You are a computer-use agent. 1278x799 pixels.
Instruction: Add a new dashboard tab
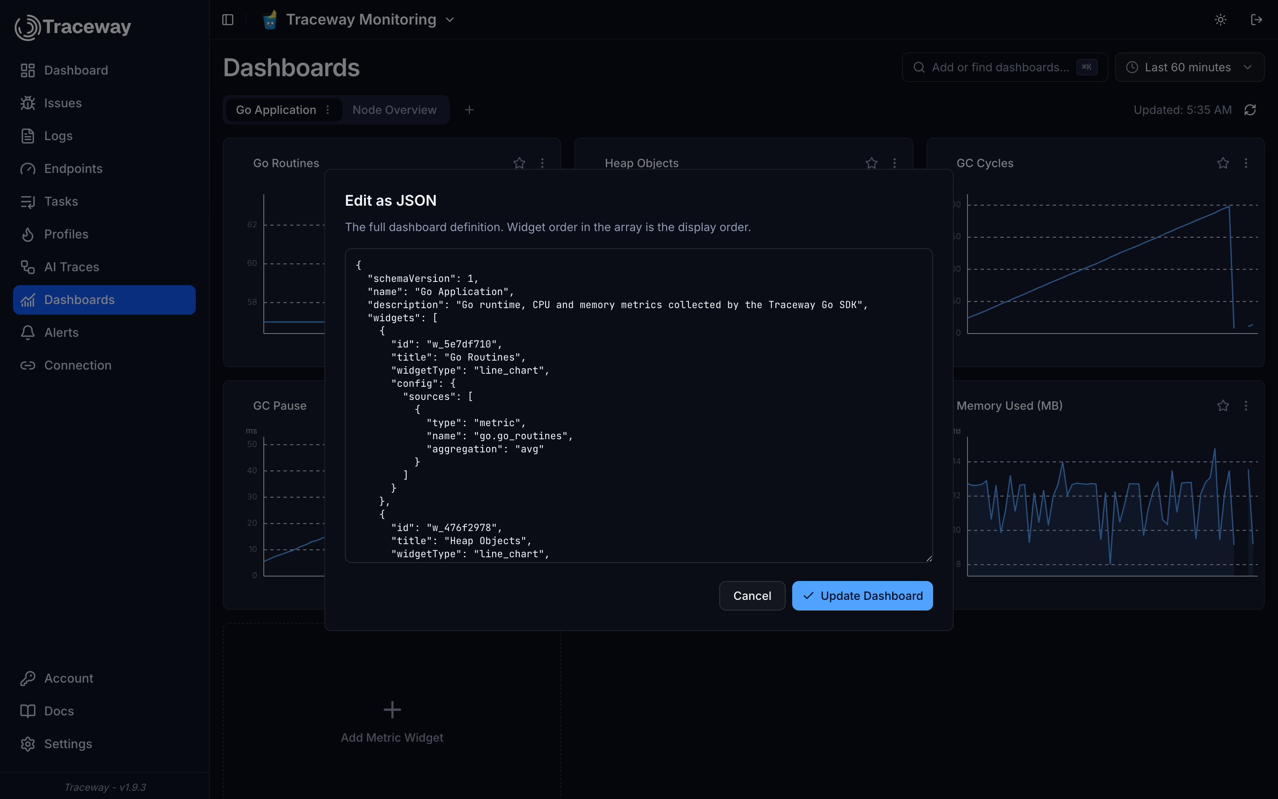click(x=469, y=110)
